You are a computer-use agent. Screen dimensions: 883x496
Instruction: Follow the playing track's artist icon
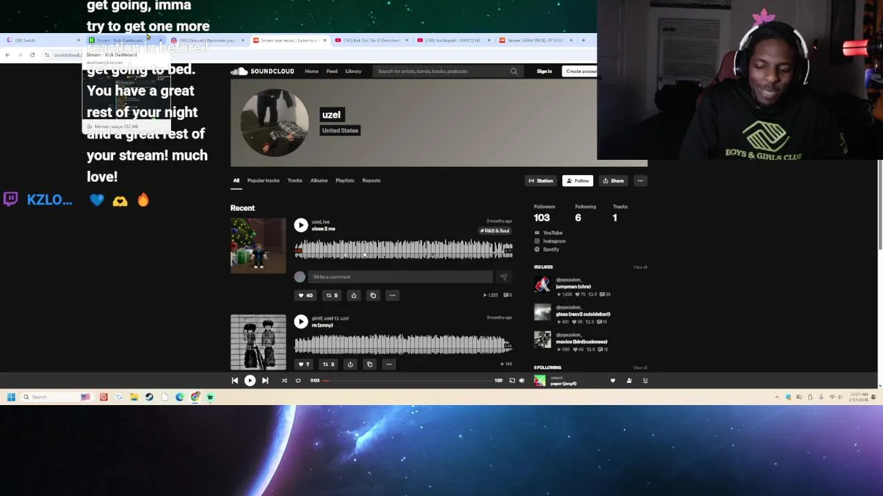coord(629,380)
